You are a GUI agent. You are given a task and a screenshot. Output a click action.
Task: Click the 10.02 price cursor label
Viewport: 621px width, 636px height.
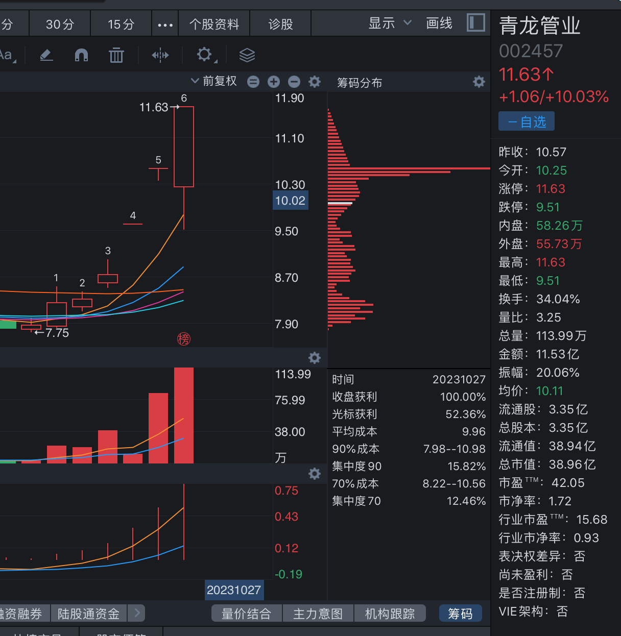[290, 201]
